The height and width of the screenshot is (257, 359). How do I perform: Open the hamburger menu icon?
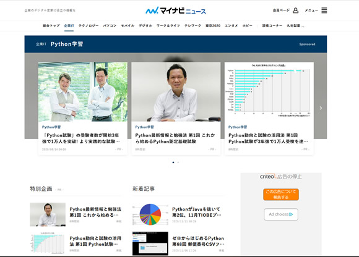point(324,11)
